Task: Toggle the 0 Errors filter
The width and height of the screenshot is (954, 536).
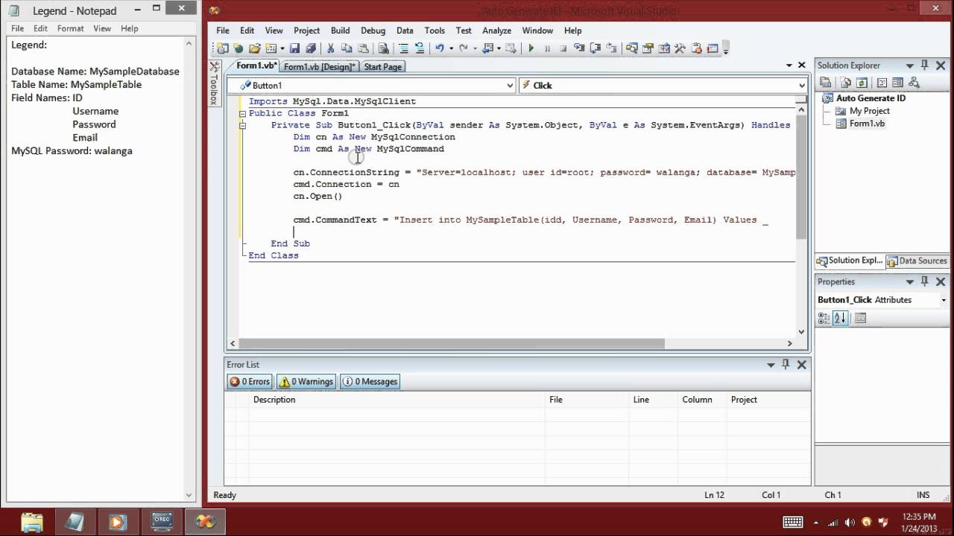Action: (x=250, y=382)
